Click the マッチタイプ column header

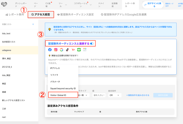click(79, 112)
